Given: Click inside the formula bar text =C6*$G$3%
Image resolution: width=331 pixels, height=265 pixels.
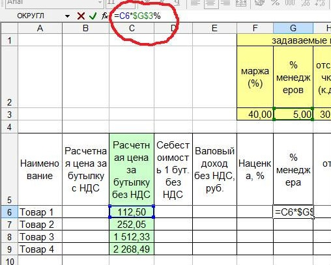Looking at the screenshot, I should (137, 16).
